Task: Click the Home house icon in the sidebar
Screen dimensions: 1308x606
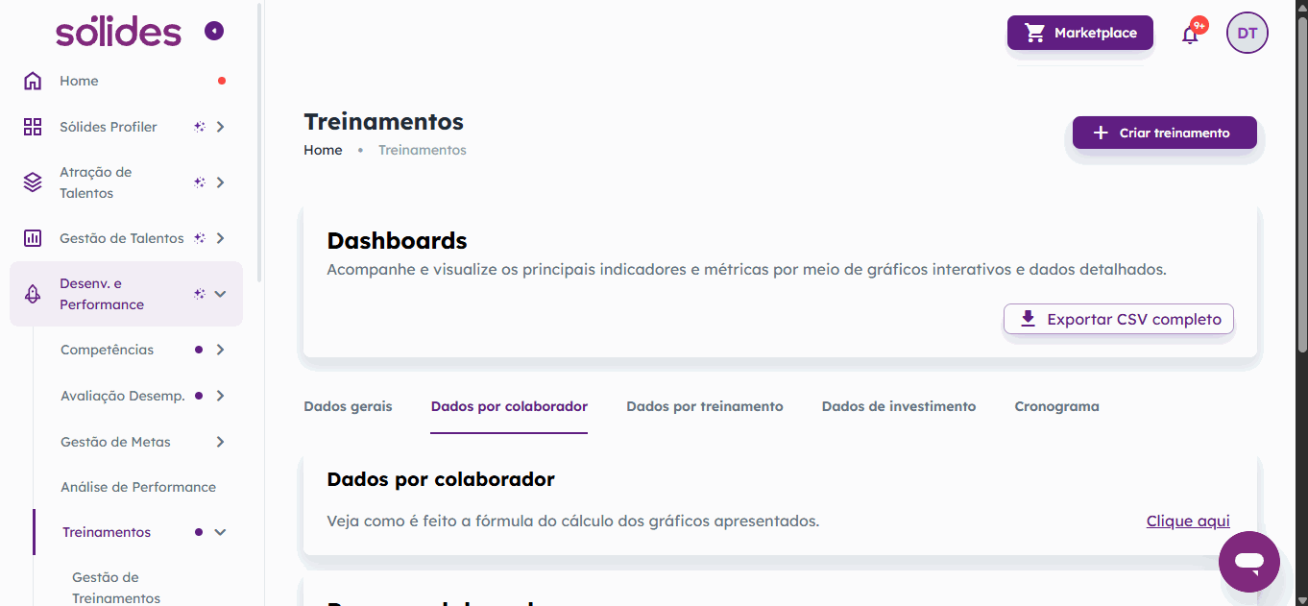Action: [x=33, y=81]
